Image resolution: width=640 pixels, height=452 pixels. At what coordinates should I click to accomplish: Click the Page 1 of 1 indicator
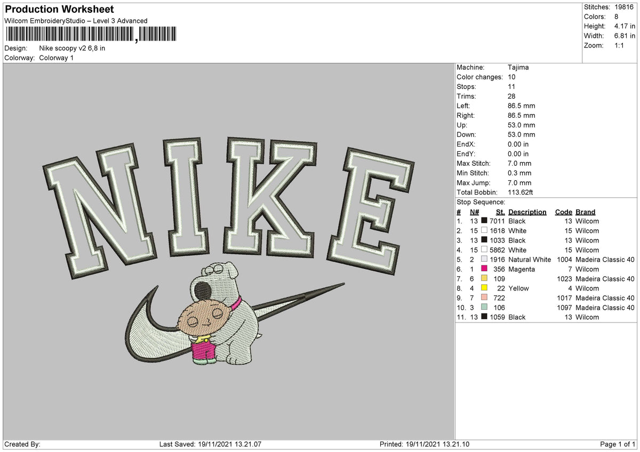coord(618,445)
